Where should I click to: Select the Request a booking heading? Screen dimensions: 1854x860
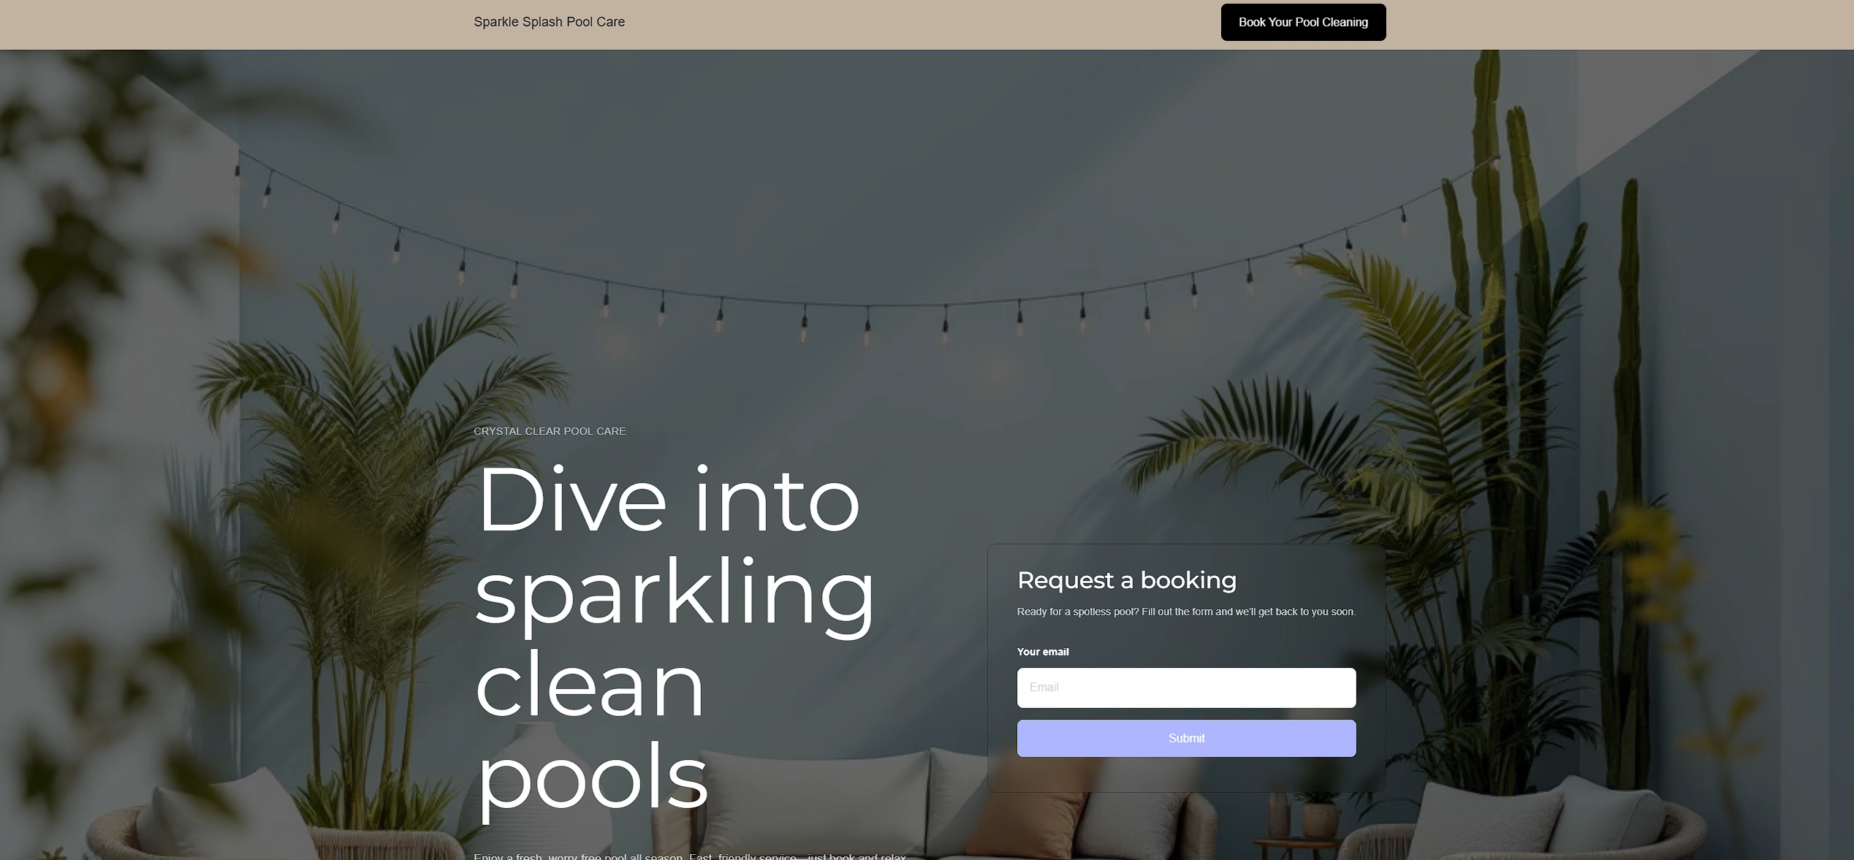[x=1126, y=580]
